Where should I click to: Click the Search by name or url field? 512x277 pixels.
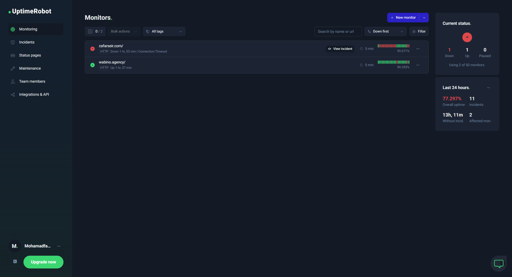(338, 31)
